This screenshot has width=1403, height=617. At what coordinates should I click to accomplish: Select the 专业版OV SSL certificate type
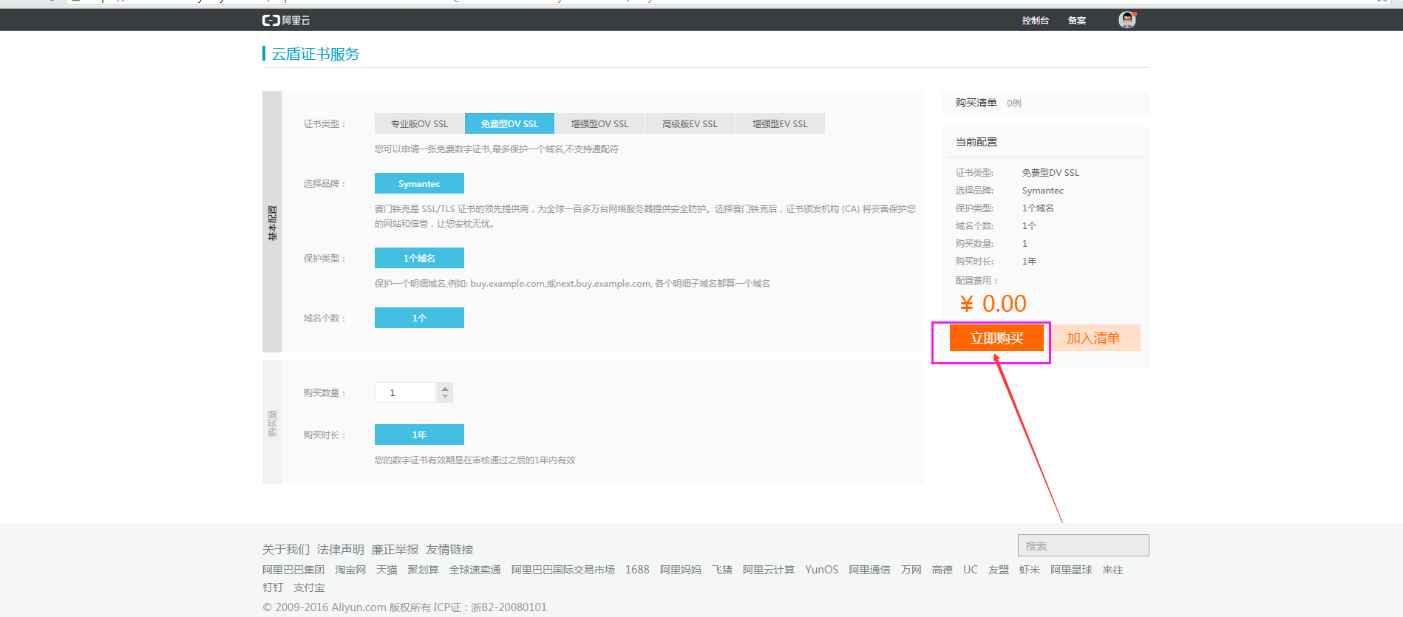pos(419,124)
